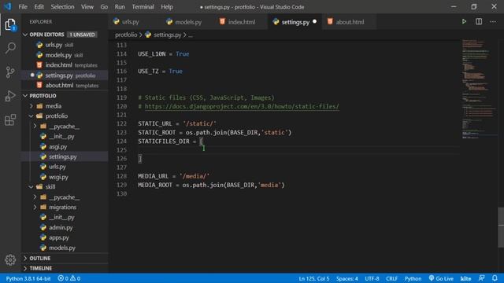Follow the djangoproject static-files link
The width and height of the screenshot is (504, 283).
(x=242, y=106)
